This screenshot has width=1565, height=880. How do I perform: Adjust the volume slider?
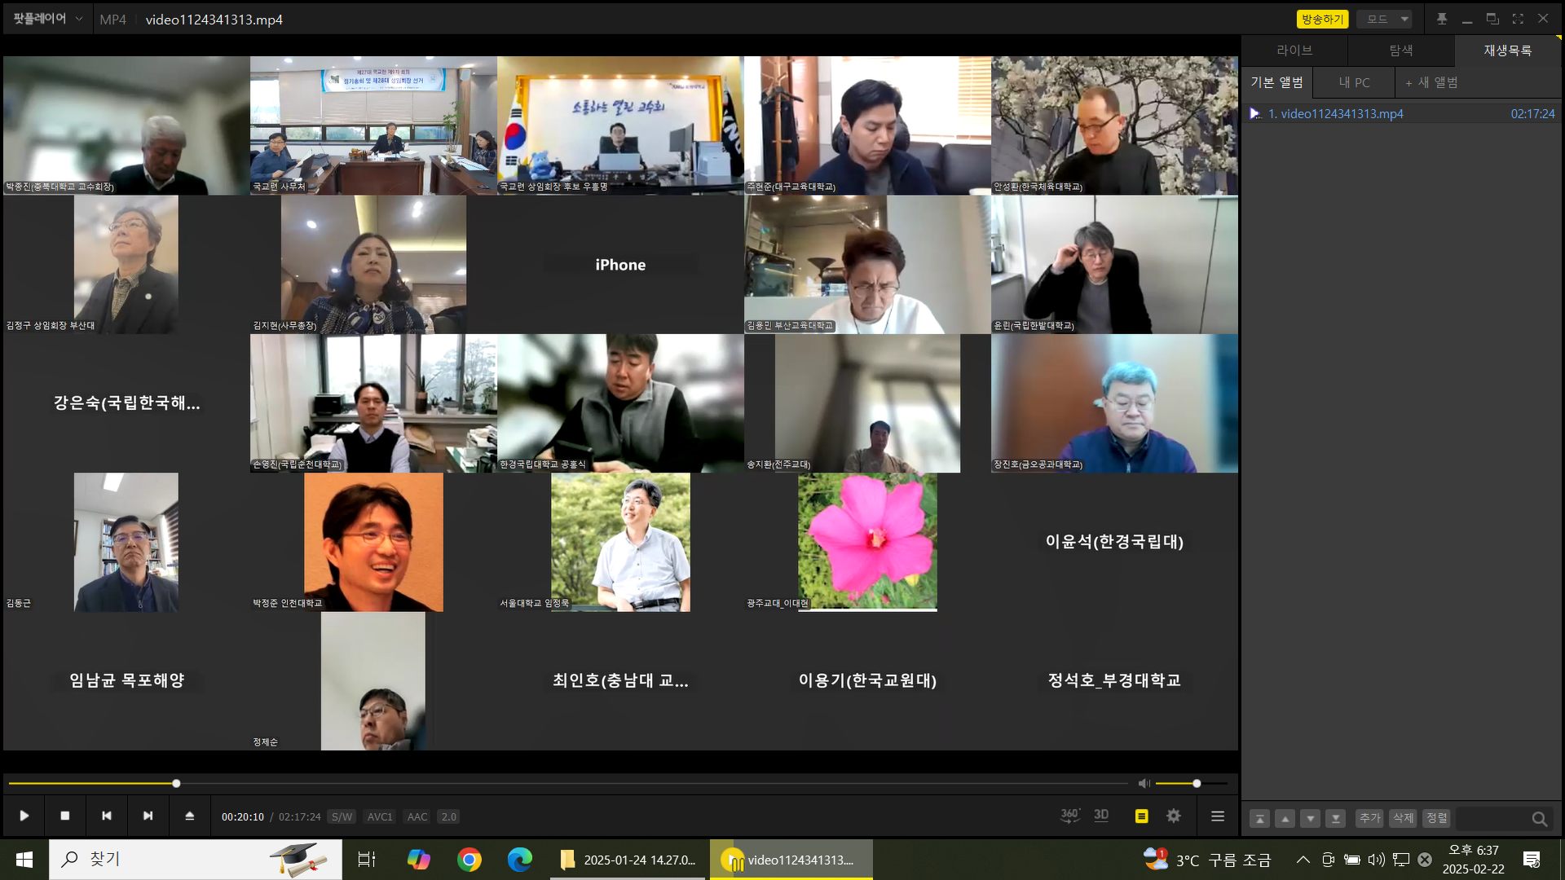tap(1196, 783)
